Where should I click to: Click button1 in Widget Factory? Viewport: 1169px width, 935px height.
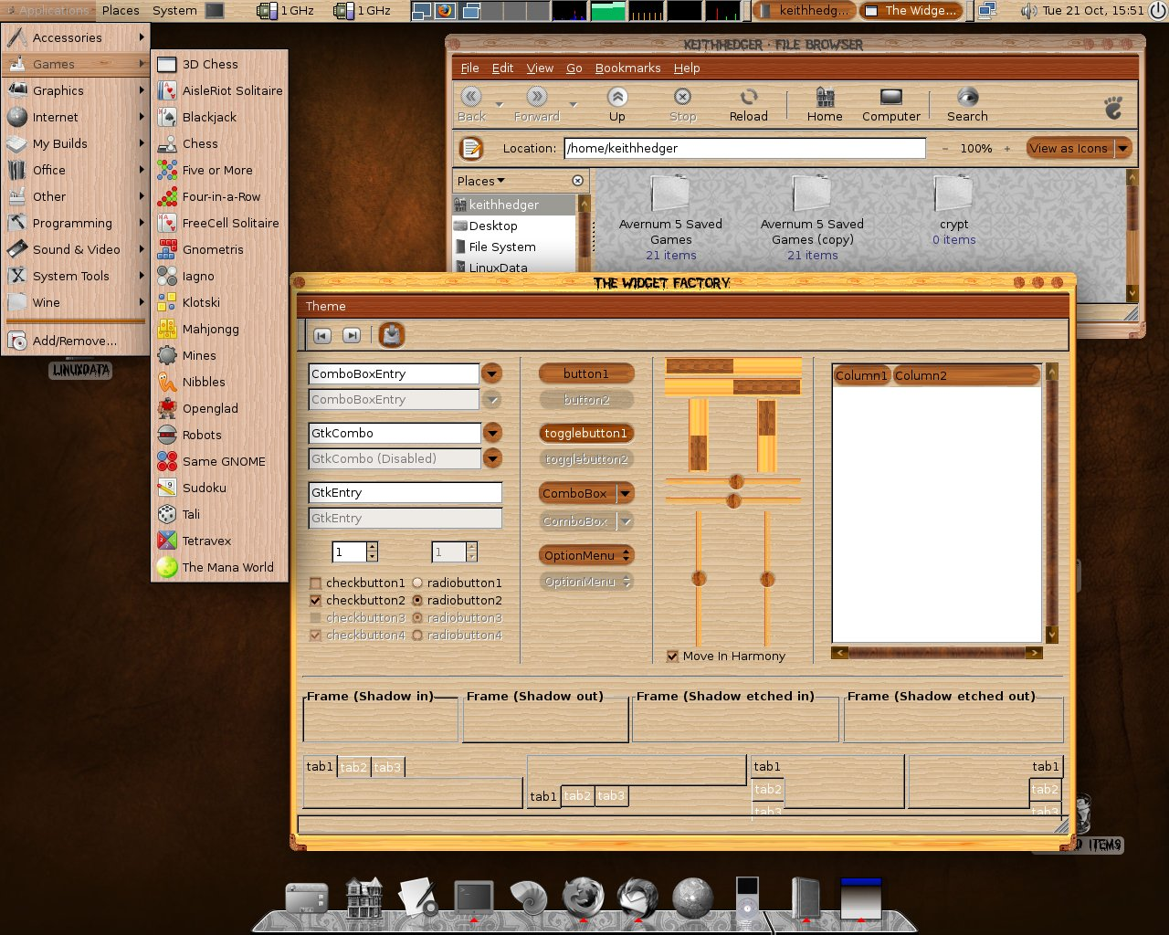click(586, 373)
